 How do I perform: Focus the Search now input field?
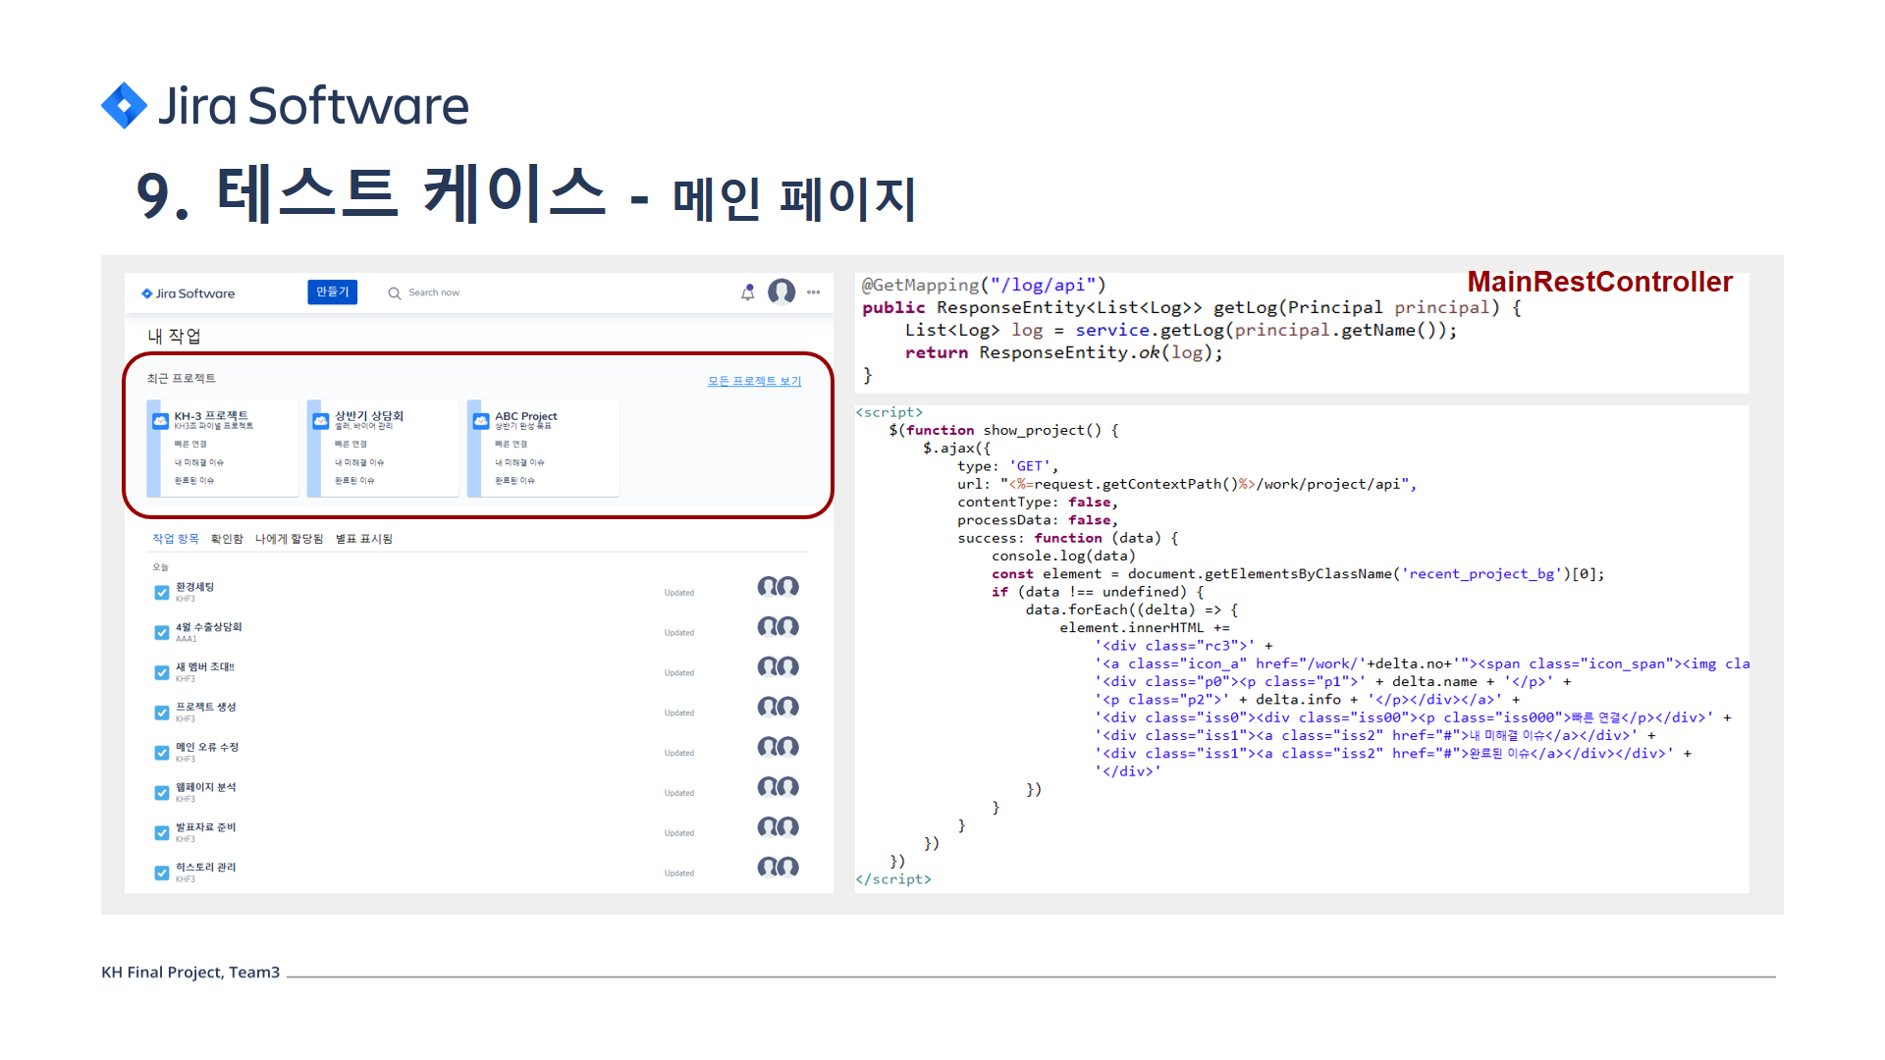tap(434, 292)
